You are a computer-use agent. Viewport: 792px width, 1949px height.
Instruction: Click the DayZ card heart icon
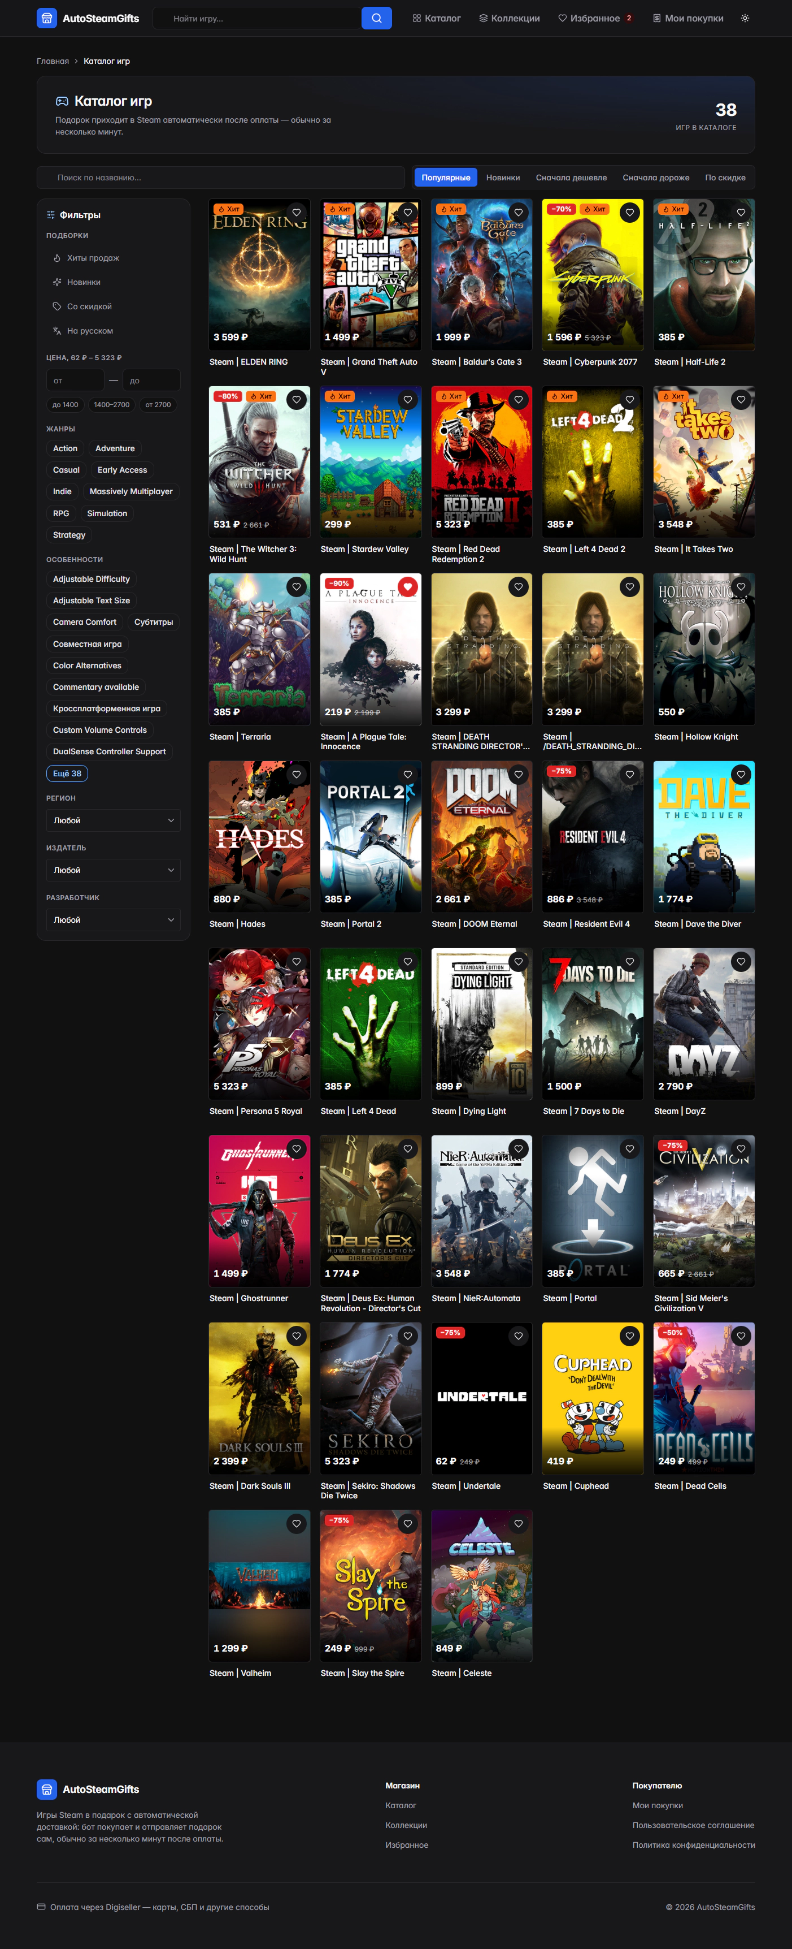pos(741,962)
